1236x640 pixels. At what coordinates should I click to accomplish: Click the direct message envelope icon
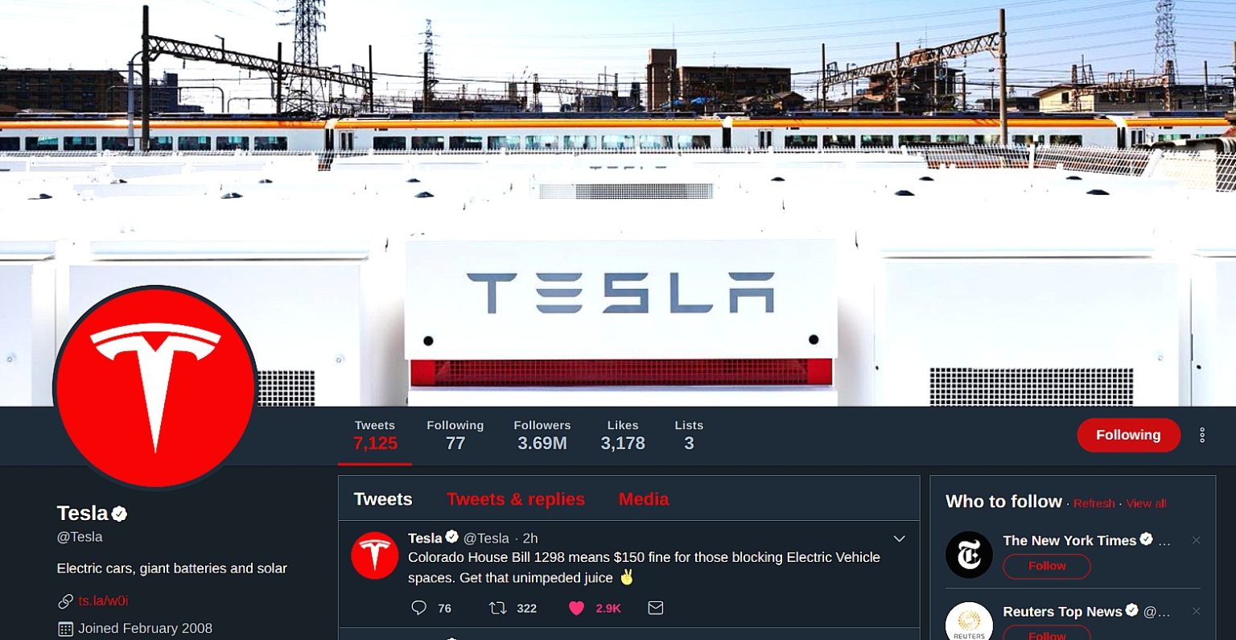(x=656, y=608)
